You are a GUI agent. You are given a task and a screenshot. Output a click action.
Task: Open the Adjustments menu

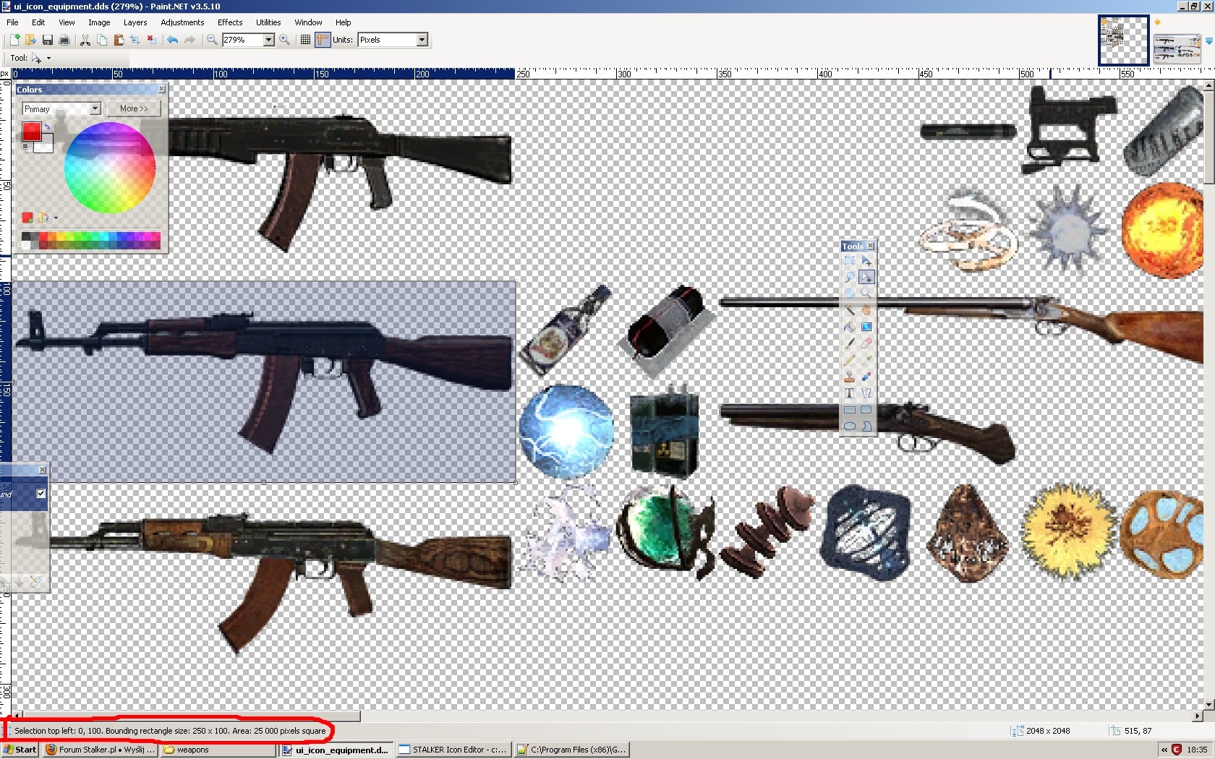click(x=182, y=22)
